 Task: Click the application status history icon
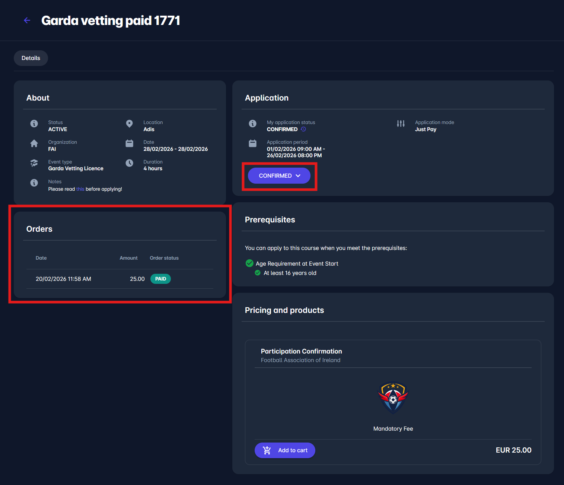point(303,129)
